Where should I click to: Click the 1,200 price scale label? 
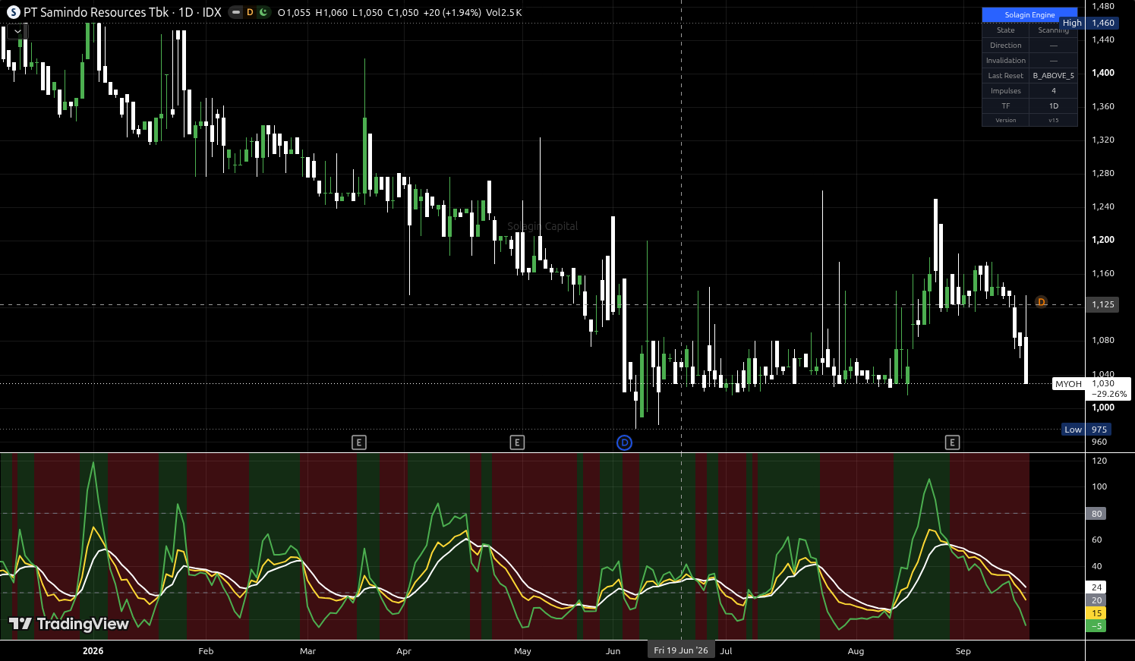[x=1103, y=240]
